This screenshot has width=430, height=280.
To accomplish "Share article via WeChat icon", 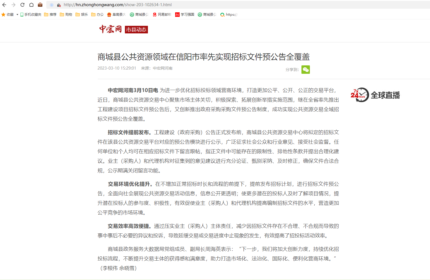I will (306, 70).
